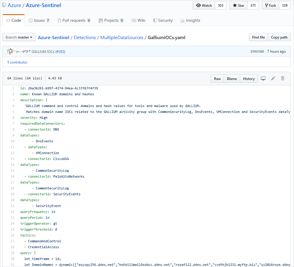
Task: View the Security tab
Action: pos(163,21)
